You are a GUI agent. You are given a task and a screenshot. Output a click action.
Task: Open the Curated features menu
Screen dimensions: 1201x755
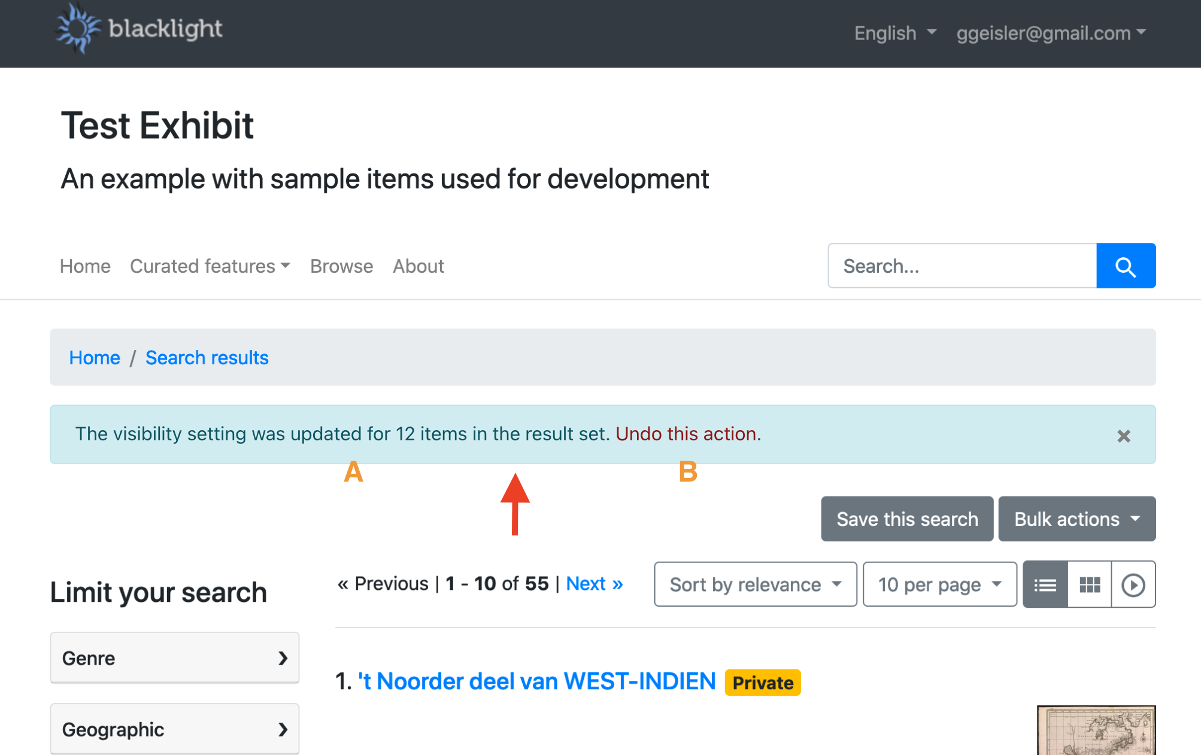210,266
